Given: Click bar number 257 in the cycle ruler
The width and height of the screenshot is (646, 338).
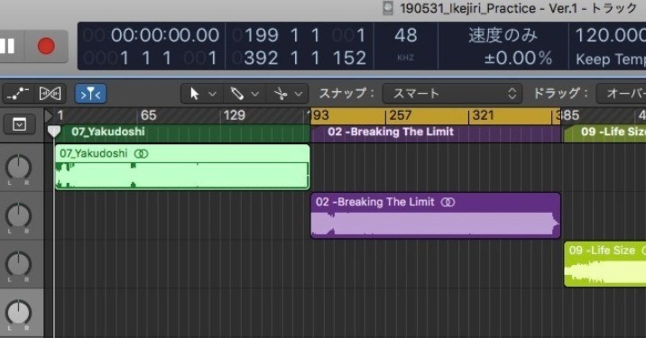Looking at the screenshot, I should (x=400, y=116).
